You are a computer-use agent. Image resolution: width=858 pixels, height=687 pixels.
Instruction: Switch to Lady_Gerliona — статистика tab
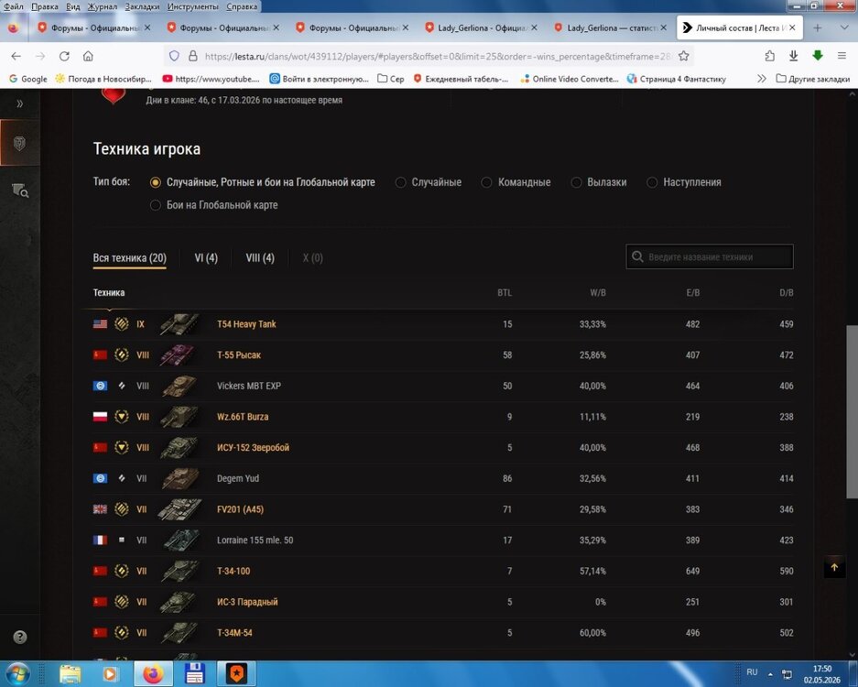click(610, 27)
